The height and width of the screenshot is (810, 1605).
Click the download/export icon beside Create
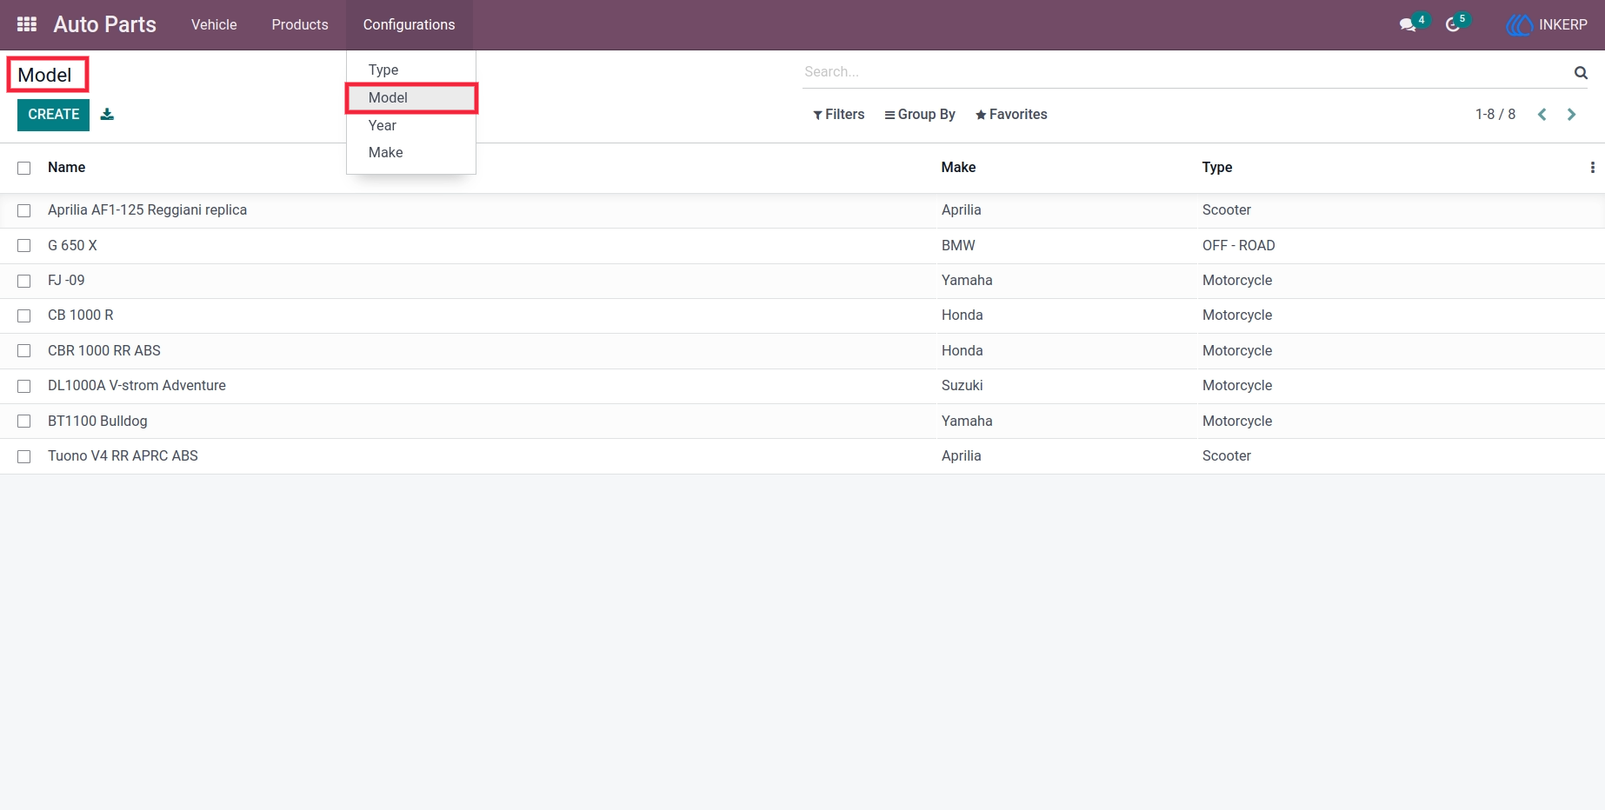[x=107, y=114]
